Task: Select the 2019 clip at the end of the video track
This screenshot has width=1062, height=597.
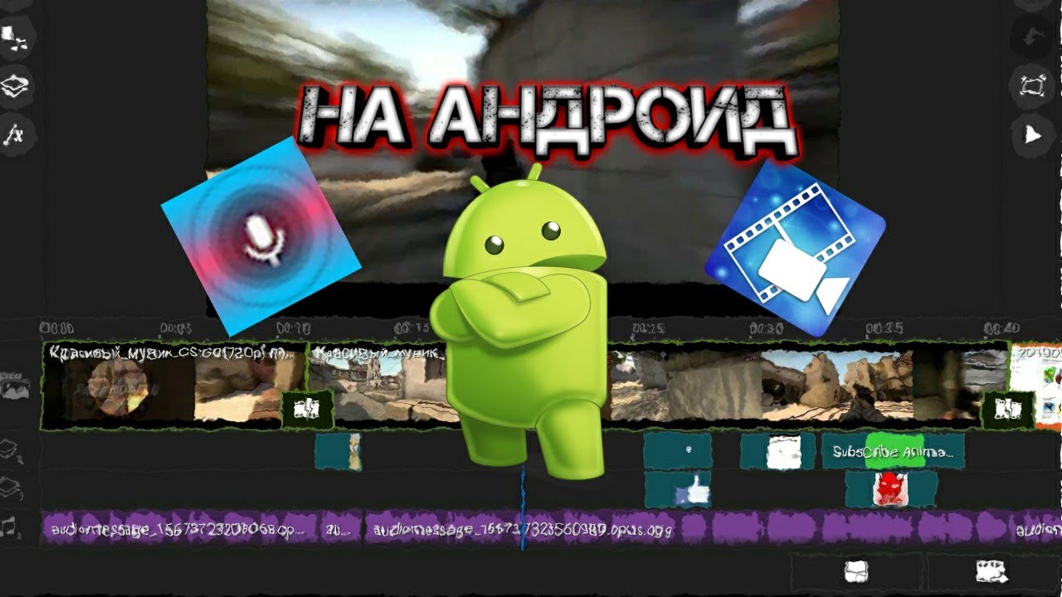Action: 1035,386
